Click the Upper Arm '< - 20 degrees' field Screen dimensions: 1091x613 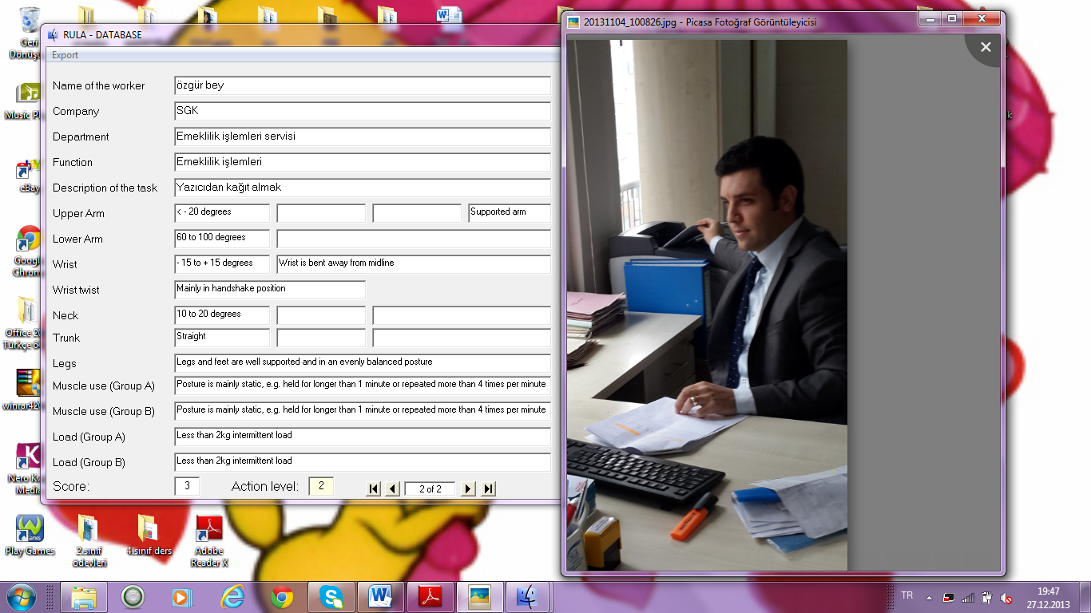[222, 213]
